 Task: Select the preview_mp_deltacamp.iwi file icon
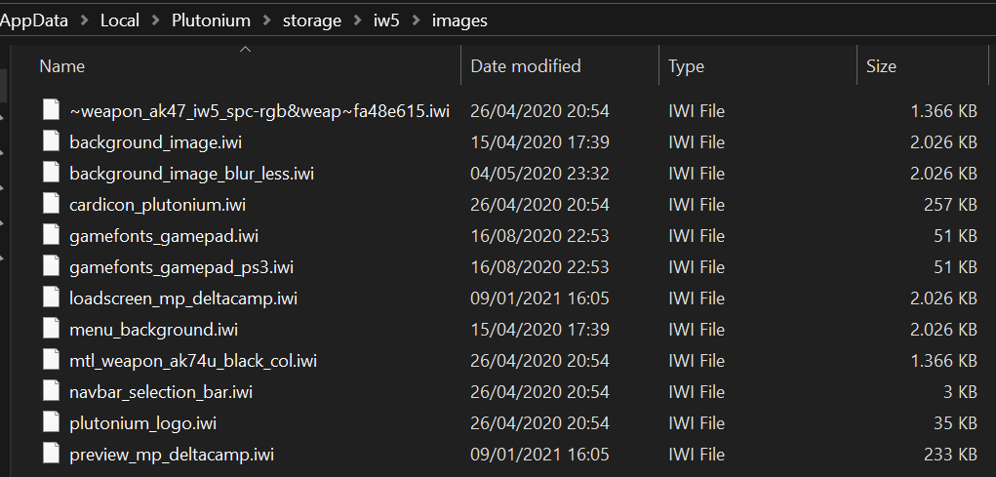52,455
